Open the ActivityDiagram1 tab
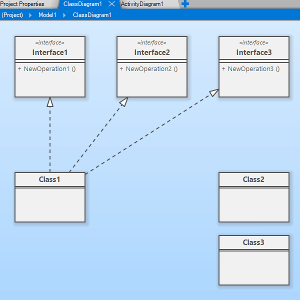Screen dimensions: 300x300 point(142,4)
